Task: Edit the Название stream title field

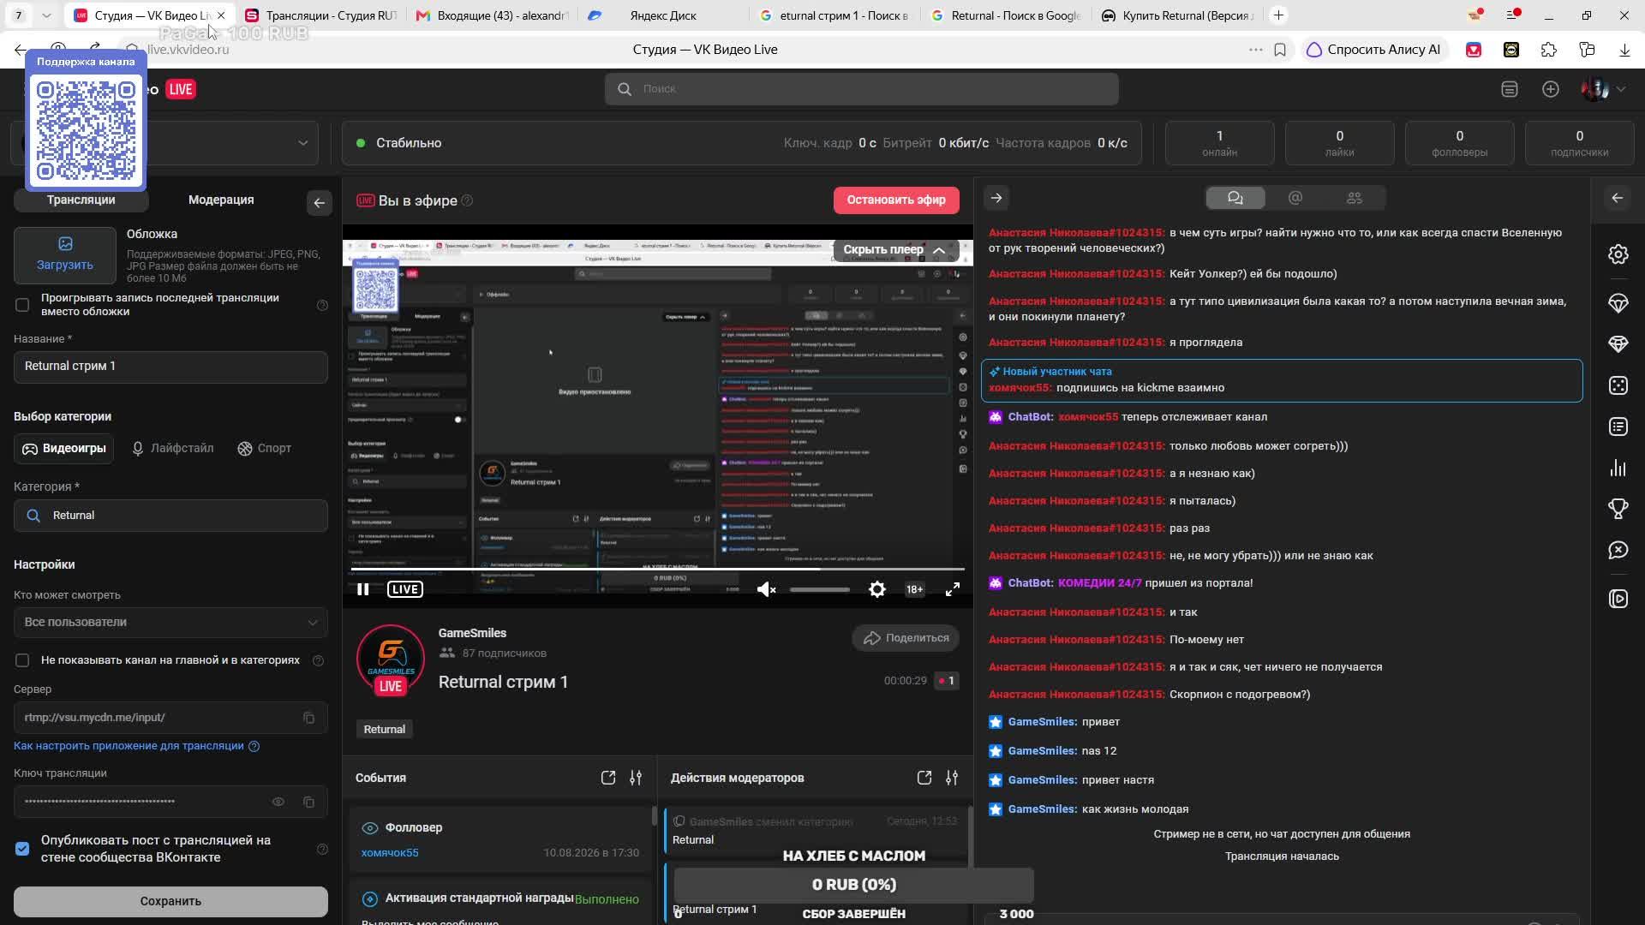Action: click(170, 367)
